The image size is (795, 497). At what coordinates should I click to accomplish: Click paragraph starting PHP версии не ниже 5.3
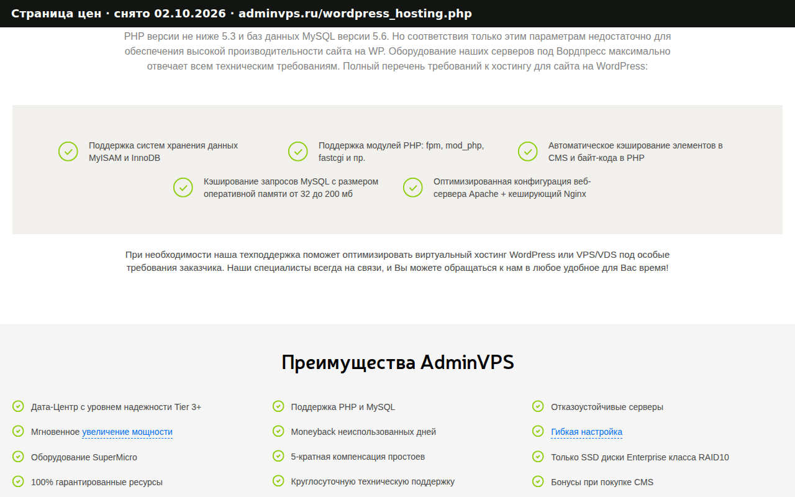(x=397, y=51)
